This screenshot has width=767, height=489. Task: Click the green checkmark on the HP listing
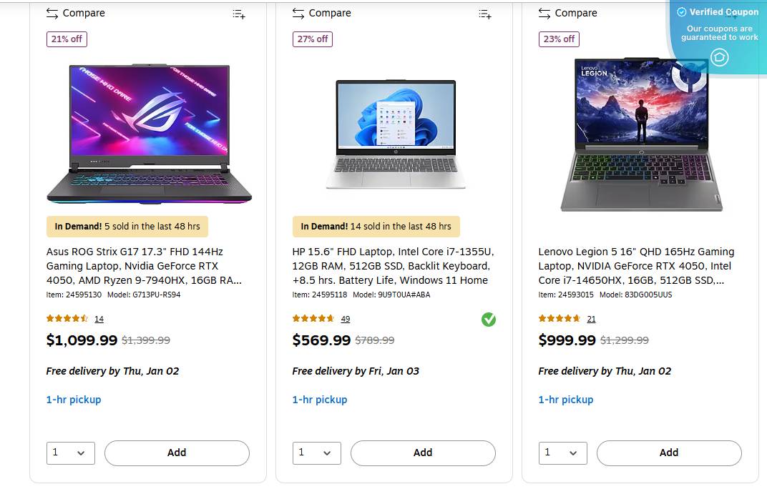pos(489,320)
